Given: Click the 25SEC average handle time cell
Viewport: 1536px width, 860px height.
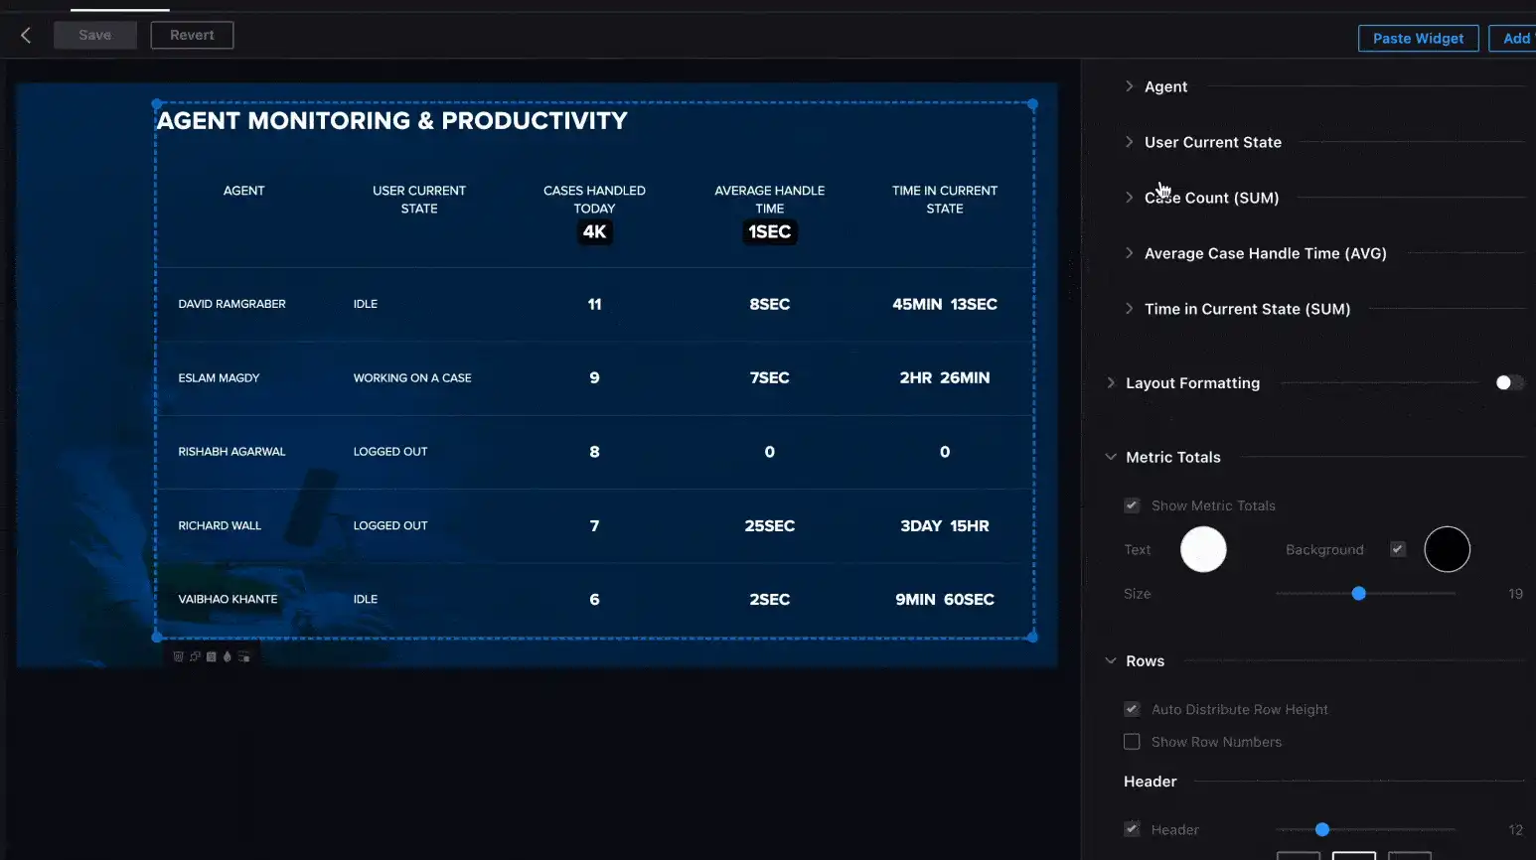Looking at the screenshot, I should click(x=770, y=526).
